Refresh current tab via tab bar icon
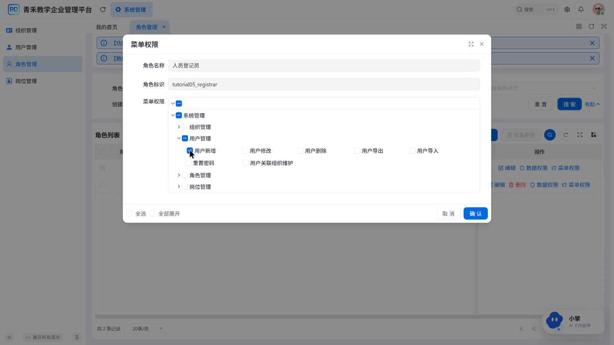Screen dimensions: 614x345 tap(591, 26)
